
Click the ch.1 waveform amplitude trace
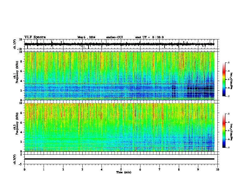119,44
